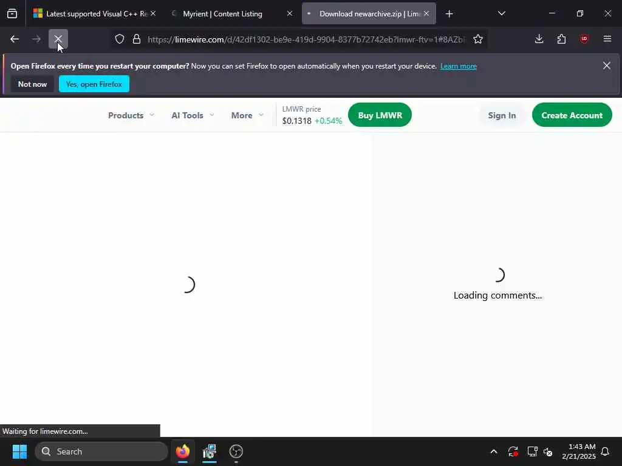This screenshot has height=466, width=622.
Task: Open the update sync tray icon
Action: coord(513,451)
